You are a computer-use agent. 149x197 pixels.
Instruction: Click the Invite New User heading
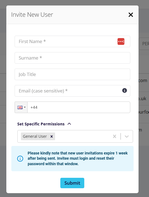pos(32,15)
